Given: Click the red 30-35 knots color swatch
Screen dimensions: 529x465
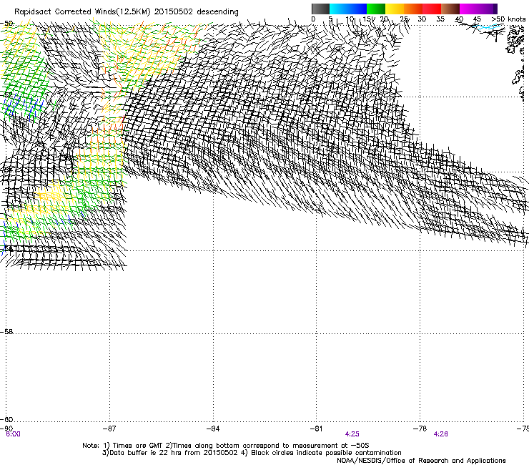Looking at the screenshot, I should coord(432,9).
